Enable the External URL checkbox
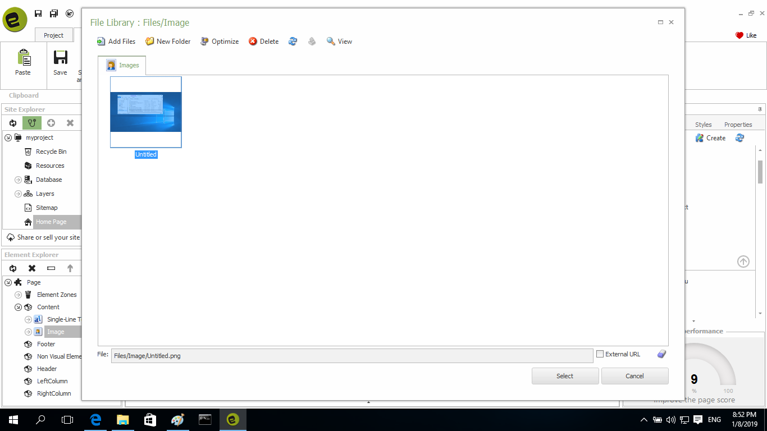This screenshot has width=767, height=431. [600, 354]
